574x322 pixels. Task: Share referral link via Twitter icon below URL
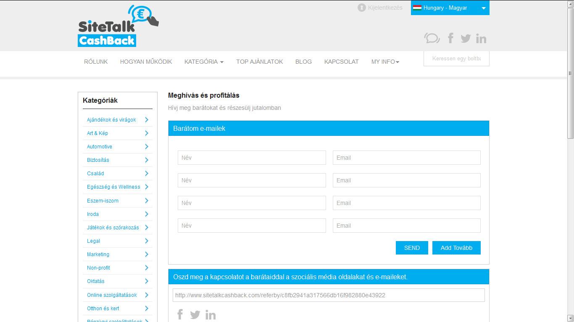pyautogui.click(x=195, y=315)
